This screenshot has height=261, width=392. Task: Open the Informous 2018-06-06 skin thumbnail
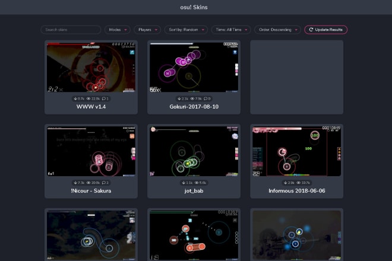click(297, 151)
